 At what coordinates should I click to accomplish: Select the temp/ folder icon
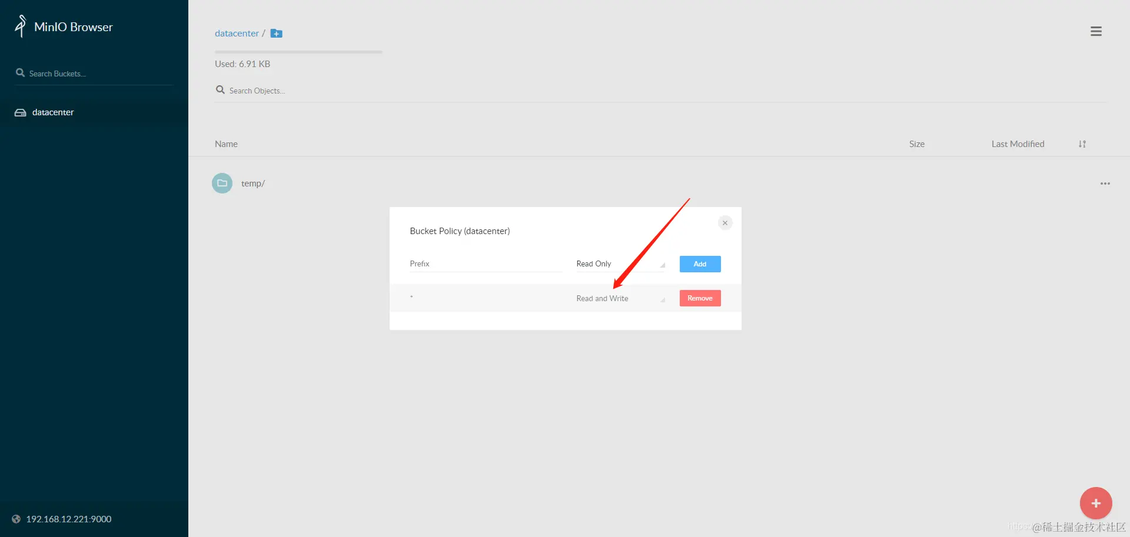click(222, 184)
